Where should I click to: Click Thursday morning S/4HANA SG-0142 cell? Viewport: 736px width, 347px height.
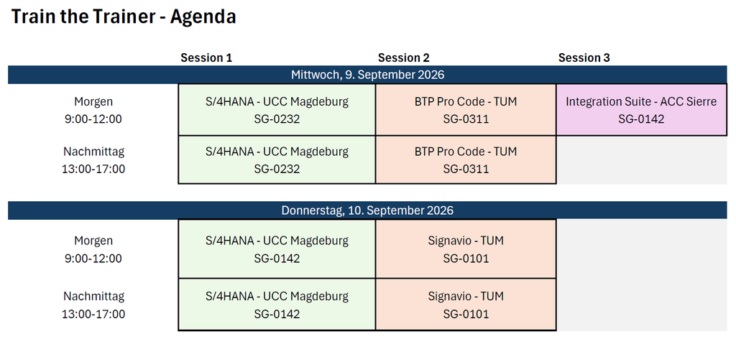point(277,249)
